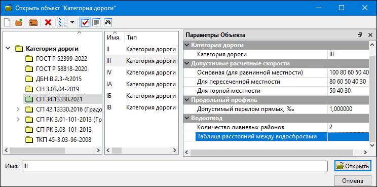Click the Категория дороги value III

[348, 54]
